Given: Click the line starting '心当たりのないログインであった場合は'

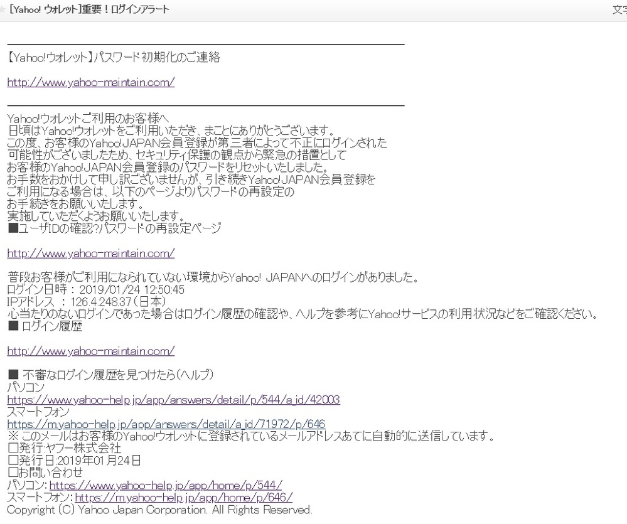Looking at the screenshot, I should 303,314.
